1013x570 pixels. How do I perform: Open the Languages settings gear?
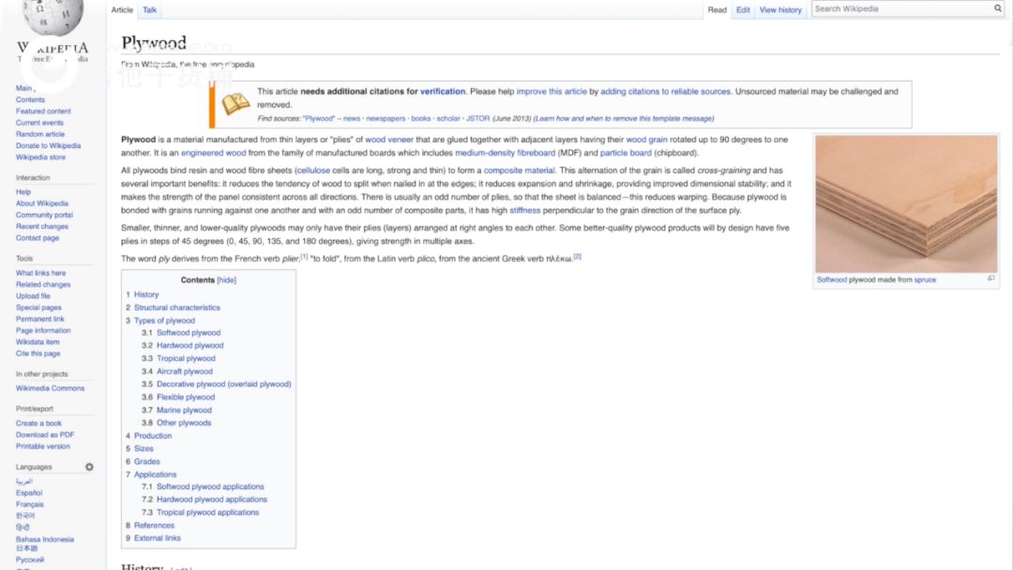[89, 467]
